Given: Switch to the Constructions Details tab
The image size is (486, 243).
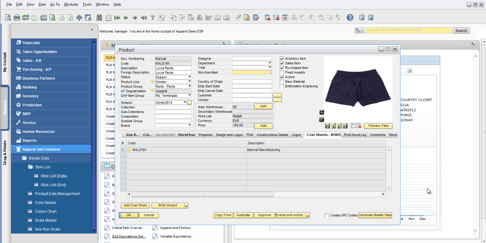Looking at the screenshot, I should point(272,135).
